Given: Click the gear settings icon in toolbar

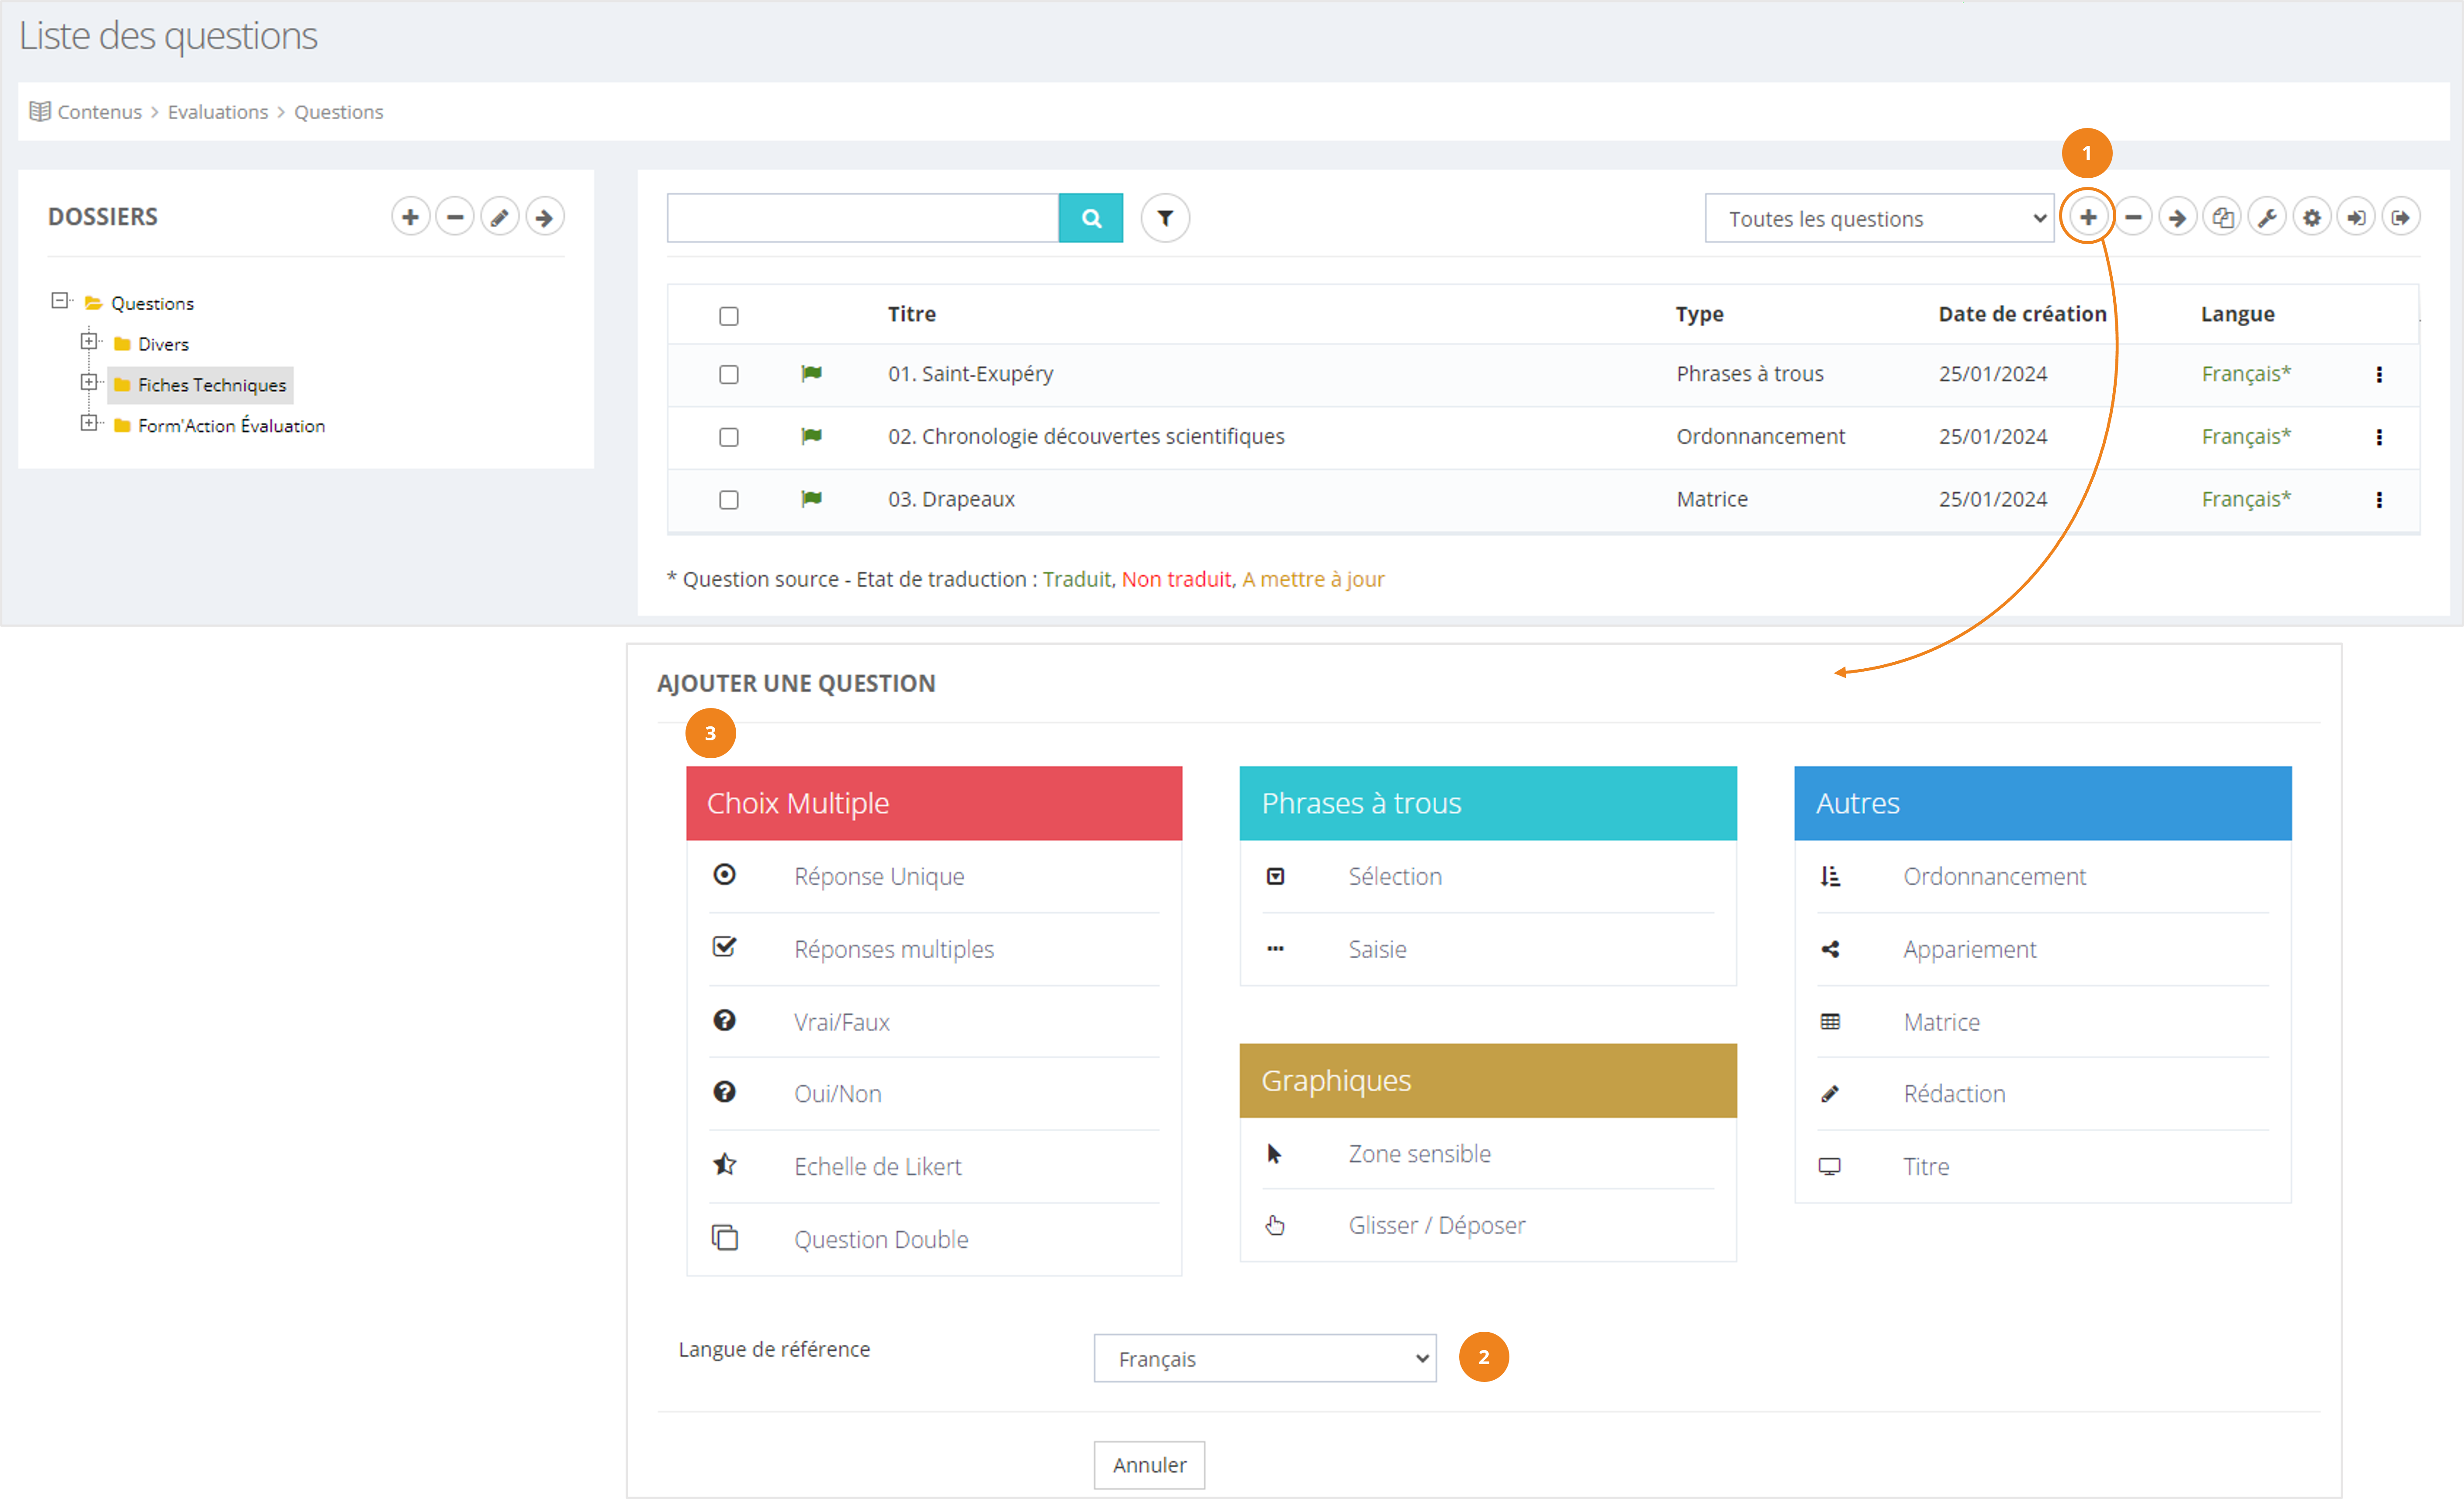Looking at the screenshot, I should (2312, 217).
